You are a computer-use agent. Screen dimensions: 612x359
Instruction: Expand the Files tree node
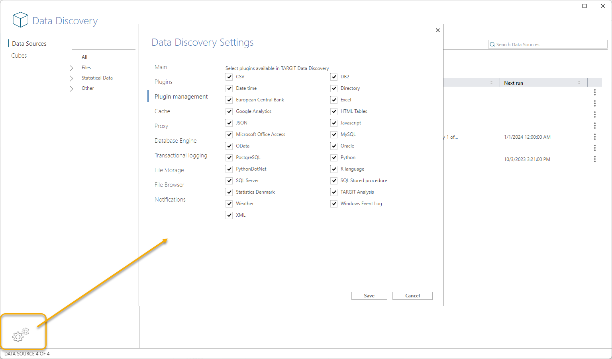72,68
